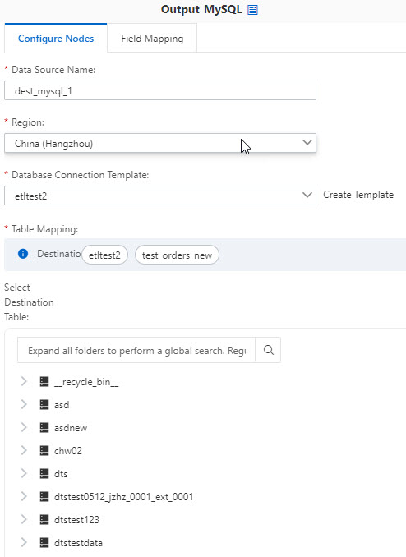Select the asdnew tree label
The image size is (406, 557).
(71, 428)
